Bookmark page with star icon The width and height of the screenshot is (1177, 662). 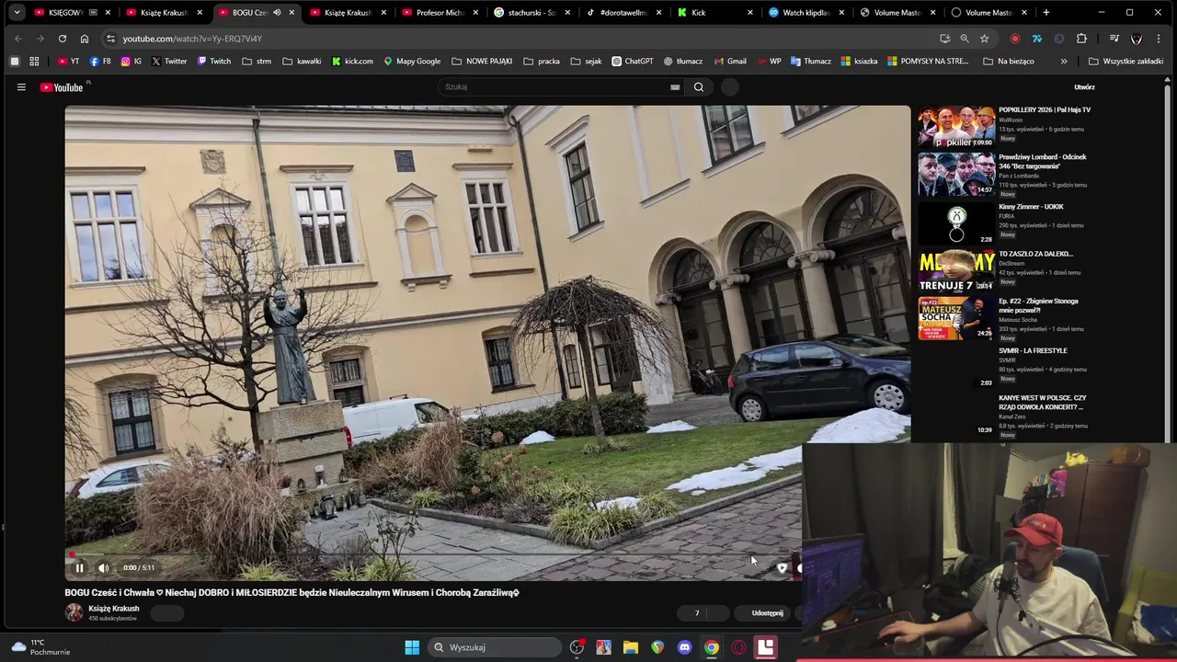pos(984,39)
